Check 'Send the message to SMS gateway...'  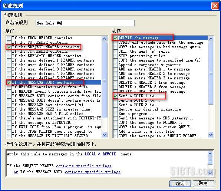pos(116,118)
